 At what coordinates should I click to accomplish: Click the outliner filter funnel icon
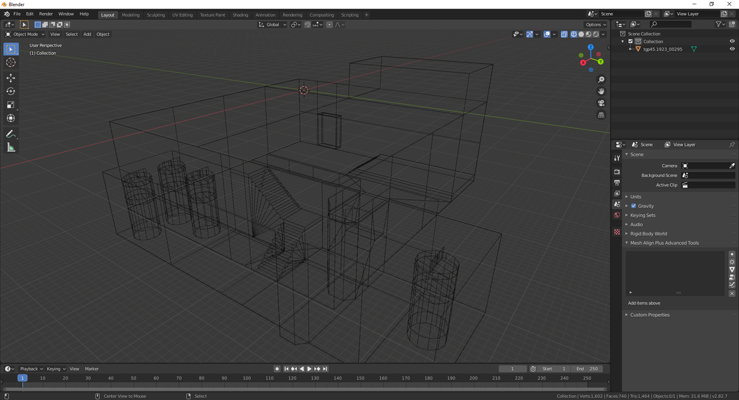pyautogui.click(x=719, y=24)
